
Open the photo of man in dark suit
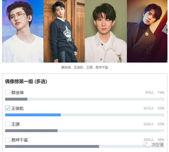(147, 31)
